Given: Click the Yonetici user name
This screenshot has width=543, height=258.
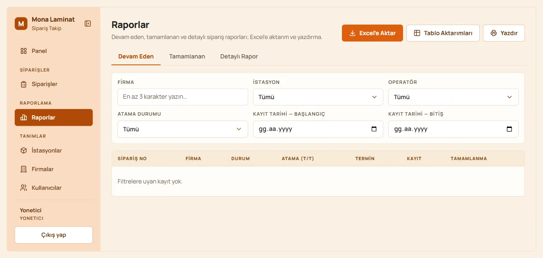Looking at the screenshot, I should pyautogui.click(x=31, y=210).
